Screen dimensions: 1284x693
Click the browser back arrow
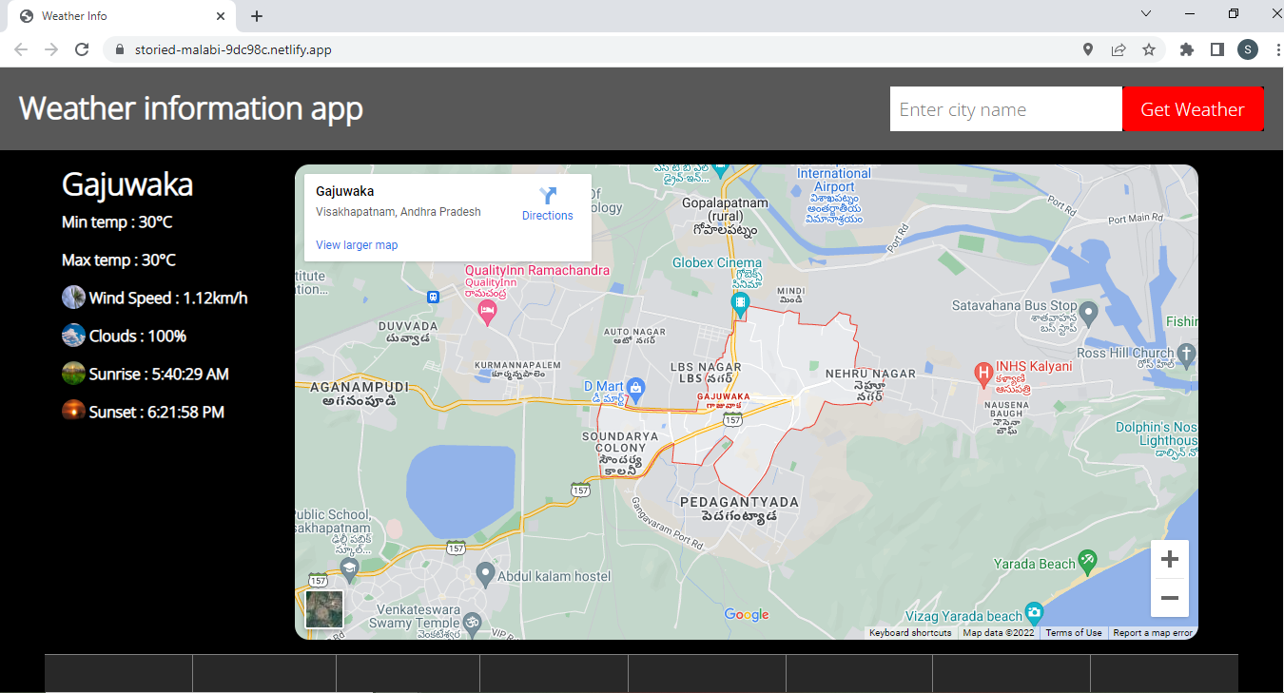(21, 49)
